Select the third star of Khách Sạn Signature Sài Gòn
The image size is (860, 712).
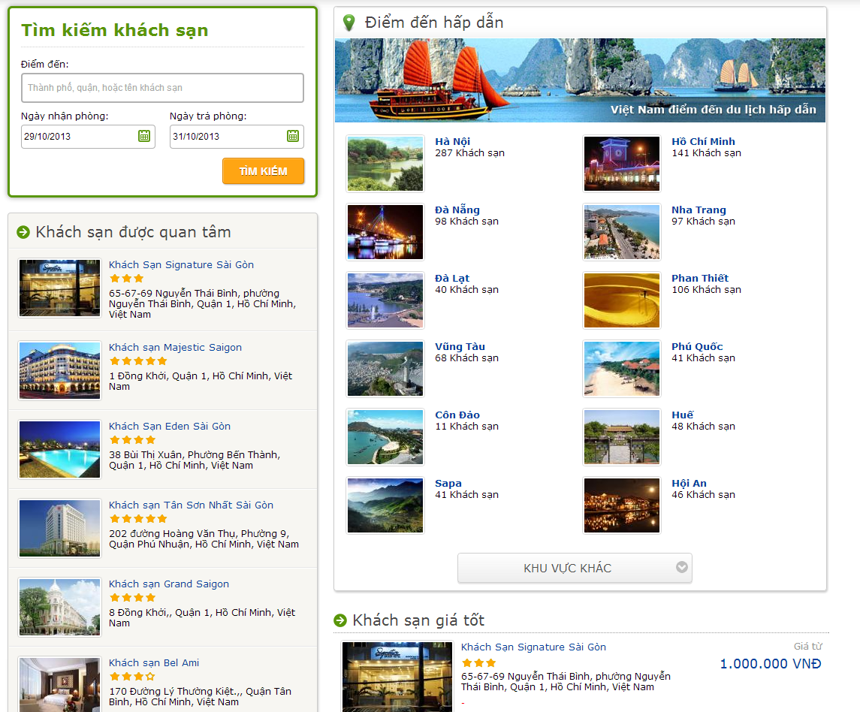coord(140,277)
